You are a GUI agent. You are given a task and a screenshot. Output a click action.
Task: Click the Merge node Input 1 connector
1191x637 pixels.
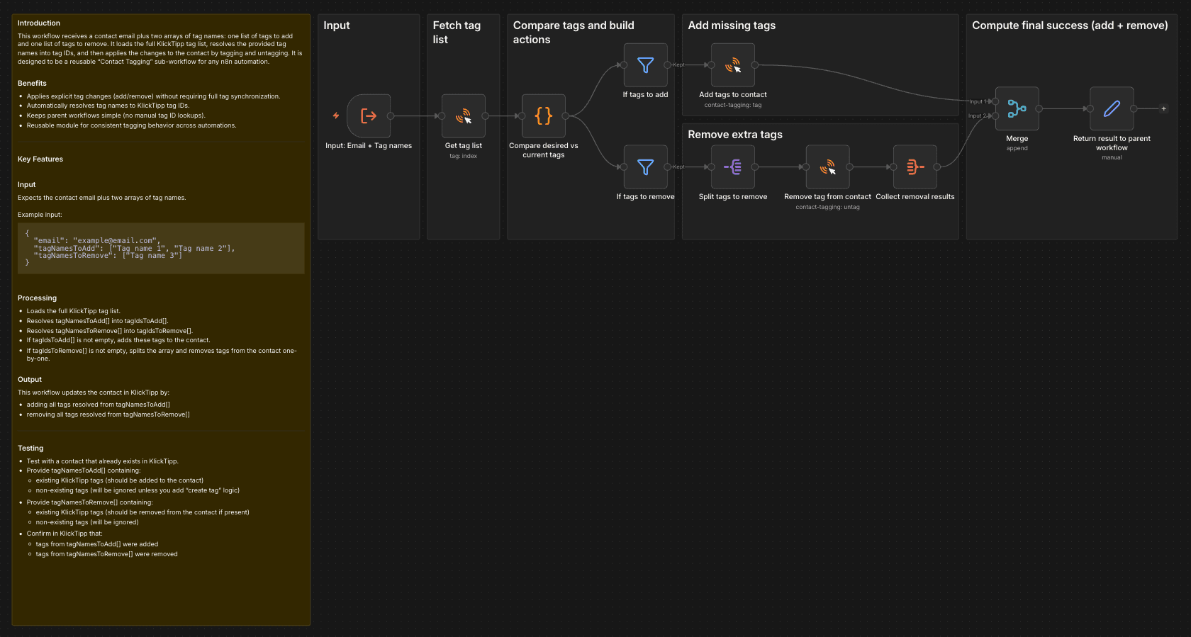point(995,101)
